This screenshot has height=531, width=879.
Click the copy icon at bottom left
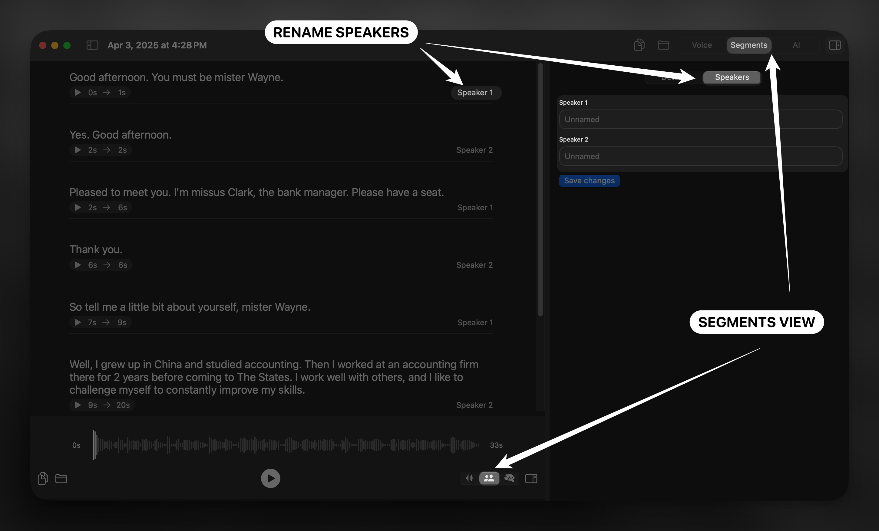pos(43,478)
